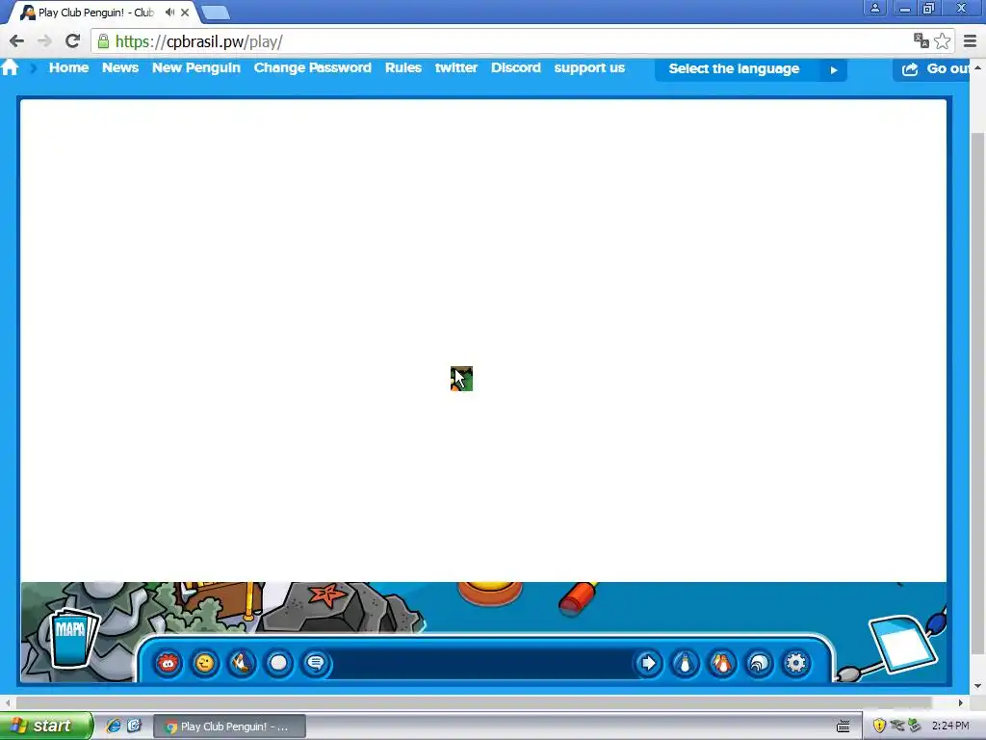Bookmark the page with star icon
Image resolution: width=986 pixels, height=740 pixels.
(x=942, y=41)
